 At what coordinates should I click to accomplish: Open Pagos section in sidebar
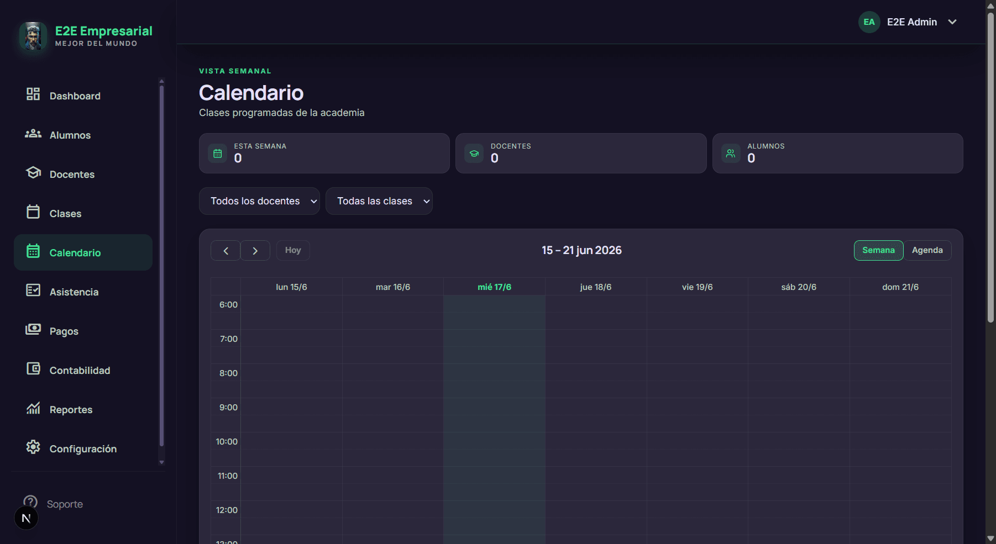pyautogui.click(x=83, y=331)
